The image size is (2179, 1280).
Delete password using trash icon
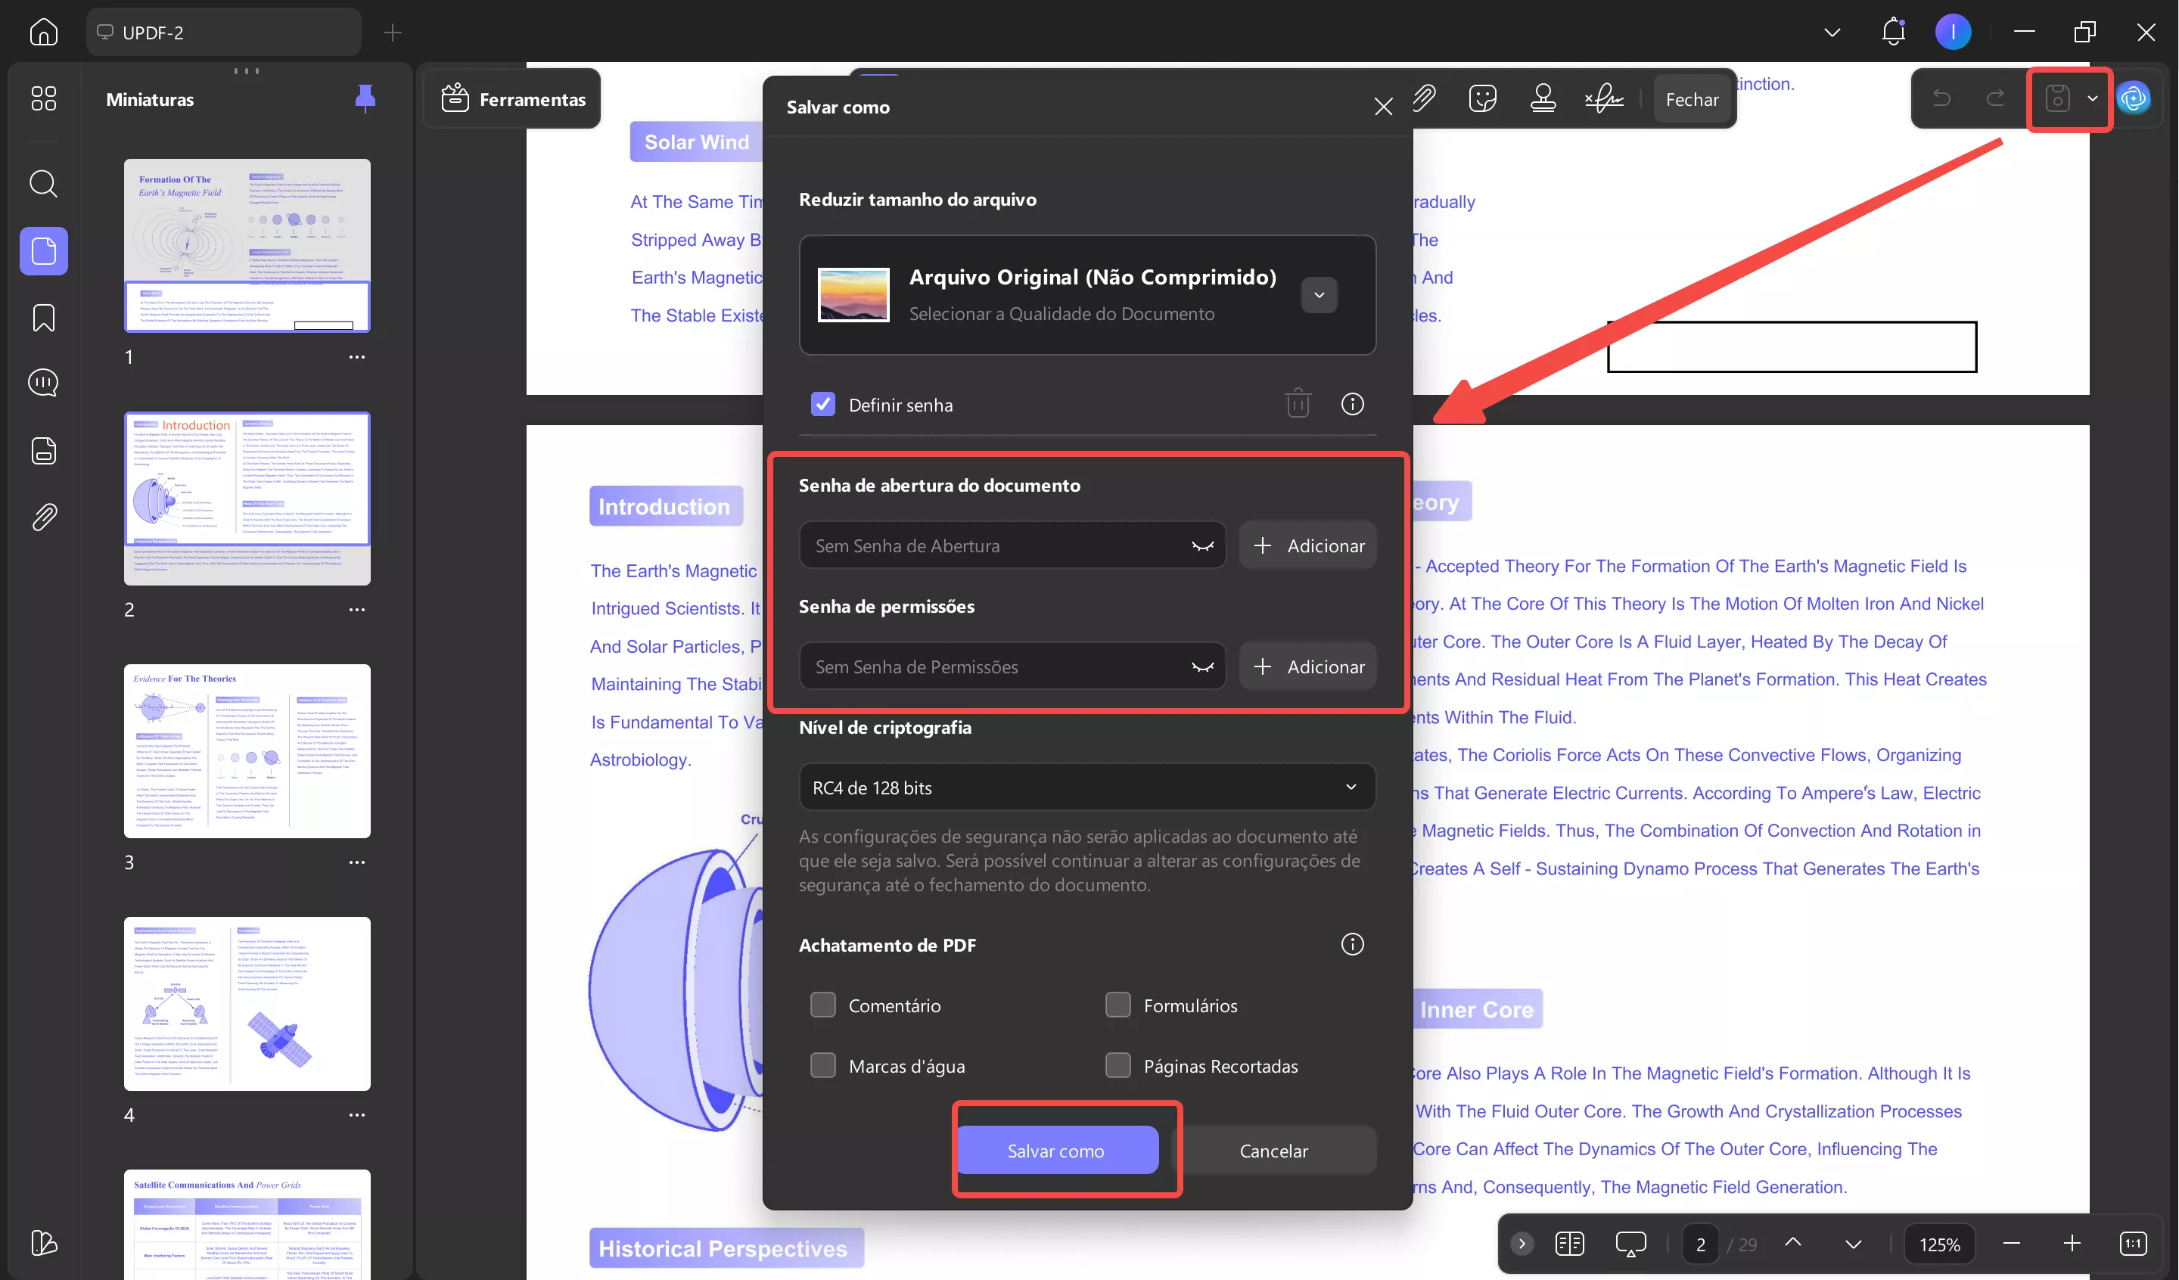[x=1297, y=404]
